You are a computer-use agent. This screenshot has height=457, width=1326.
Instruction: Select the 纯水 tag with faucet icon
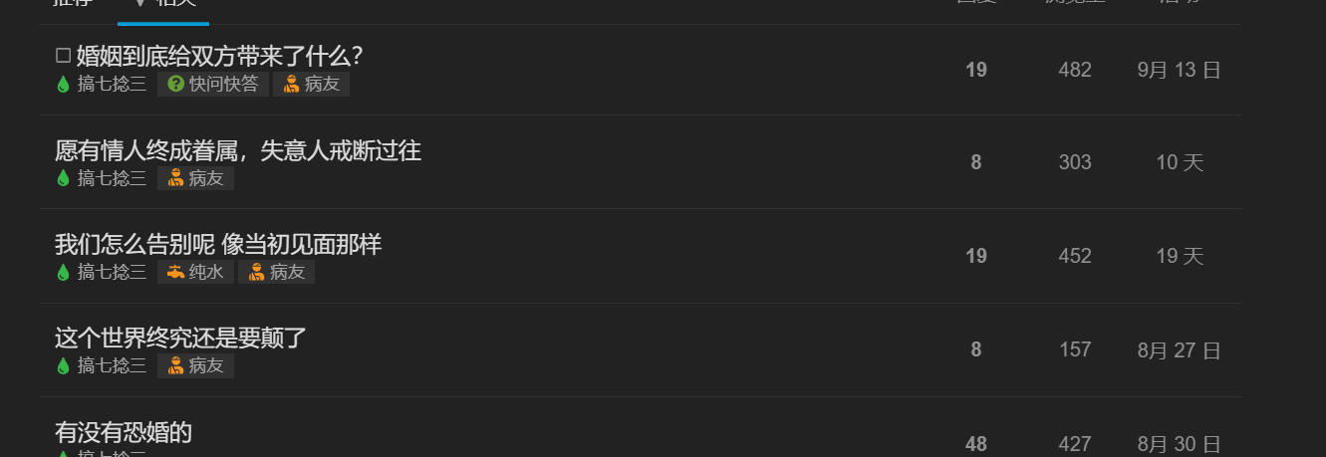click(x=195, y=272)
